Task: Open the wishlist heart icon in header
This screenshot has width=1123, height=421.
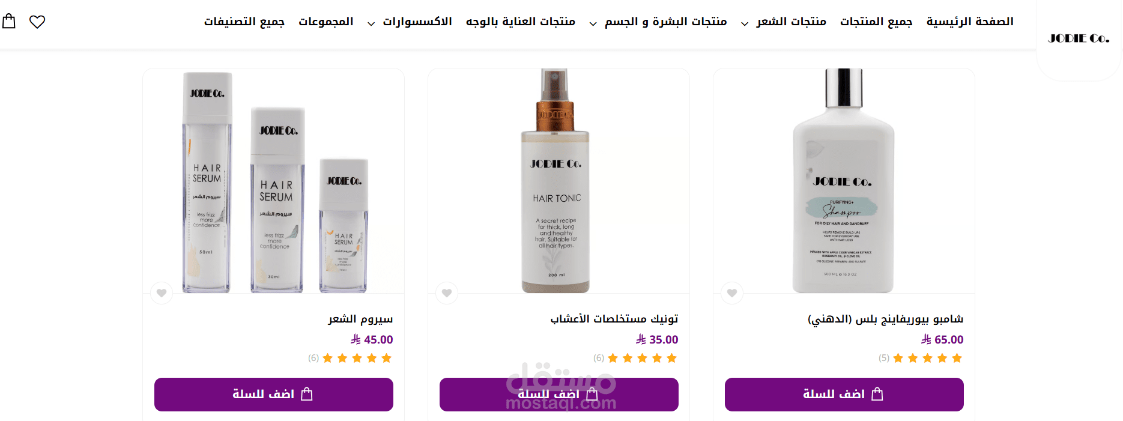Action: 37,22
